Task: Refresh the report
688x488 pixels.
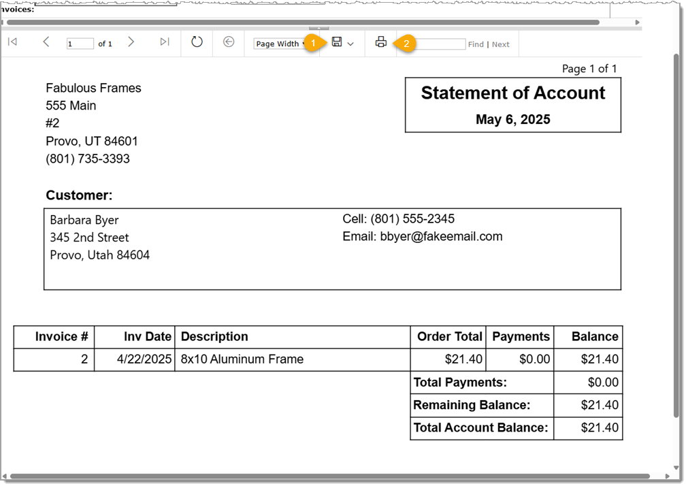Action: [196, 42]
